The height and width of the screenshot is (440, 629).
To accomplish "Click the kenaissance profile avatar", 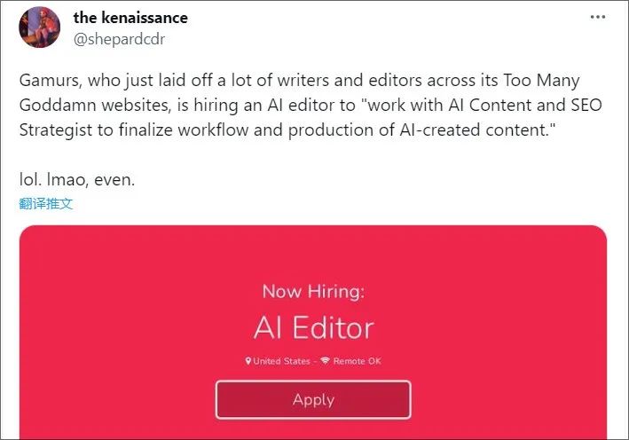I will coord(39,27).
